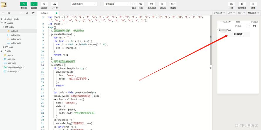Open 详情 project details panel
The height and width of the screenshot is (130, 261).
pos(253,4)
